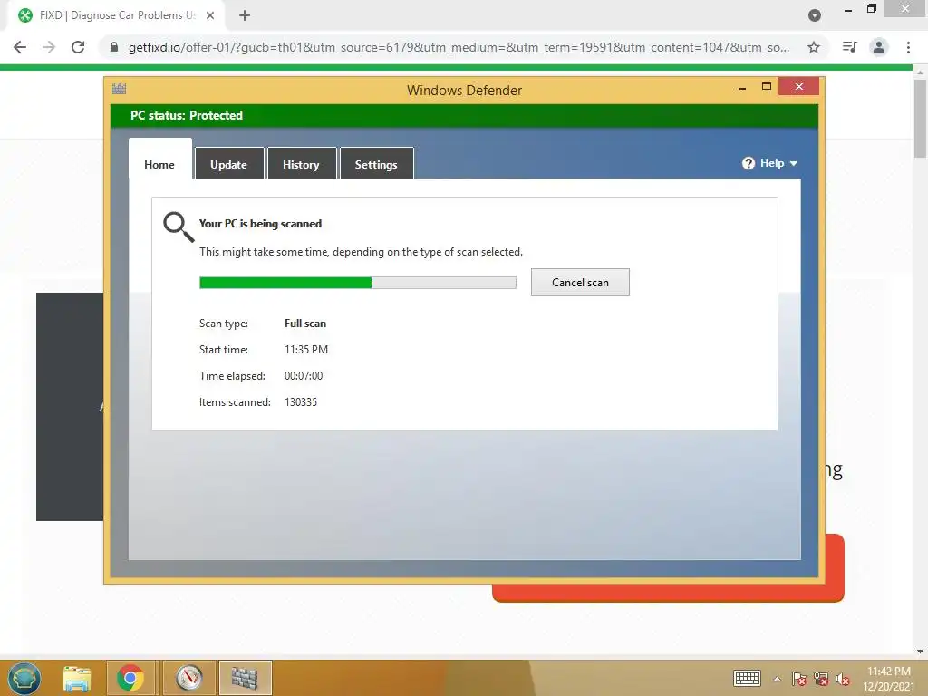Click the Windows Defender castle icon in title bar
This screenshot has width=928, height=696.
tap(119, 90)
